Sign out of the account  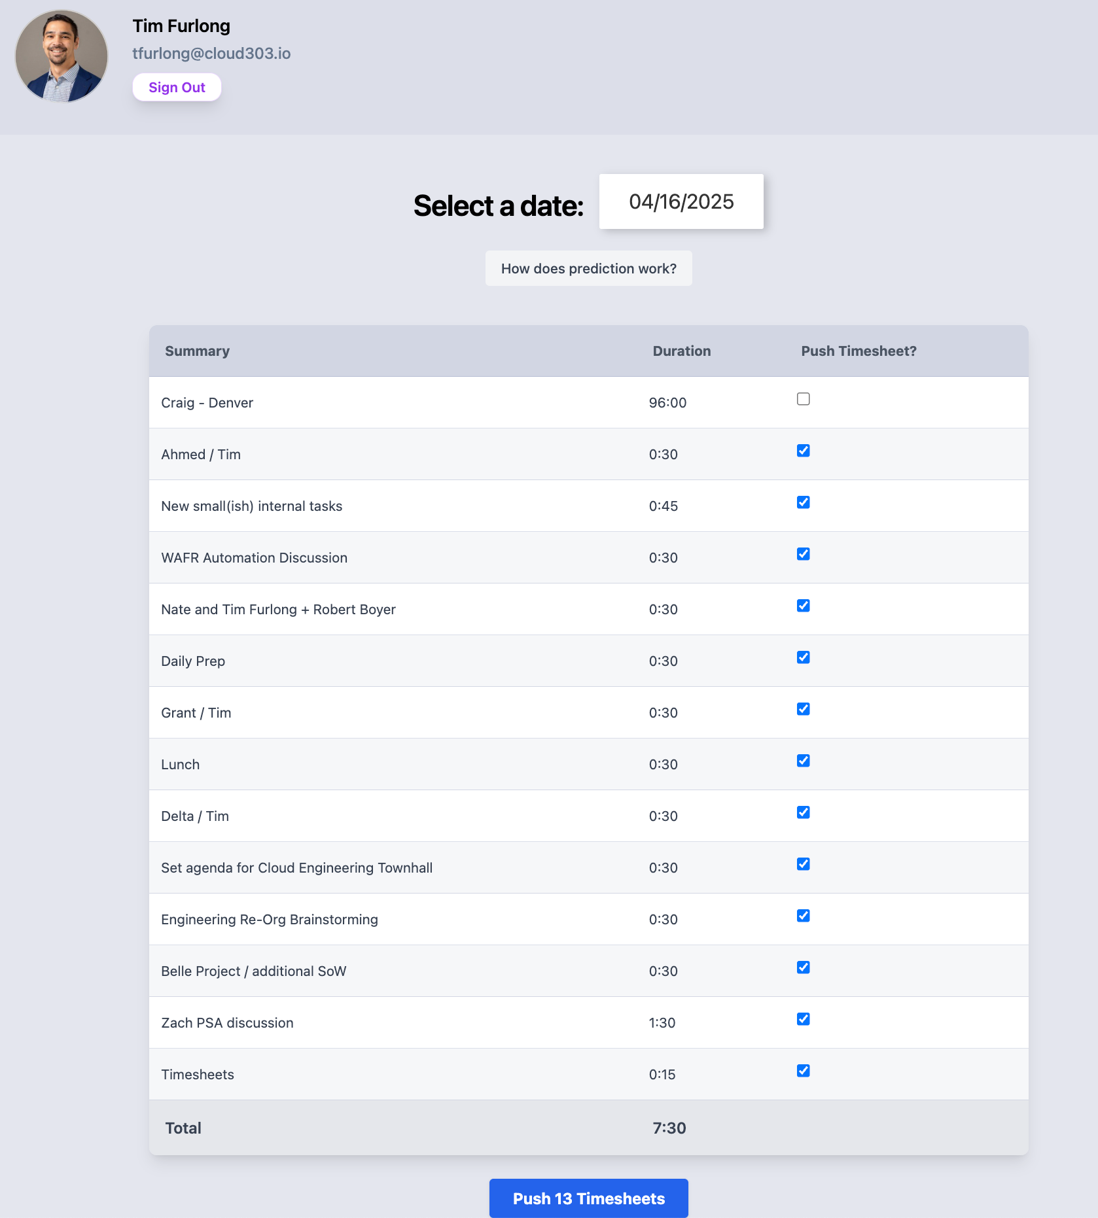(177, 88)
